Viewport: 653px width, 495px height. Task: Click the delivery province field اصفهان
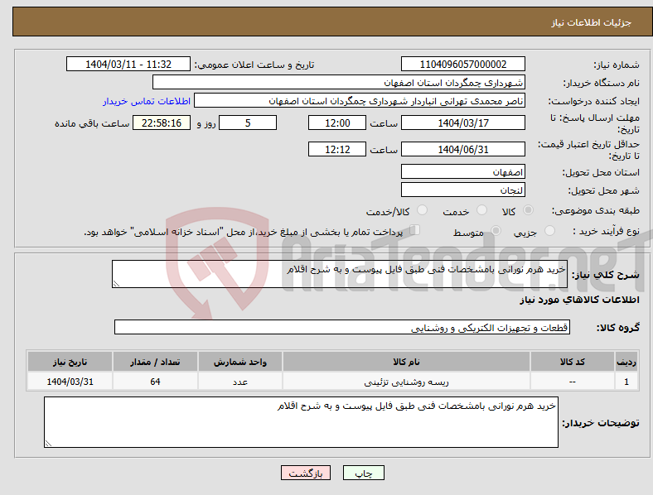463,171
